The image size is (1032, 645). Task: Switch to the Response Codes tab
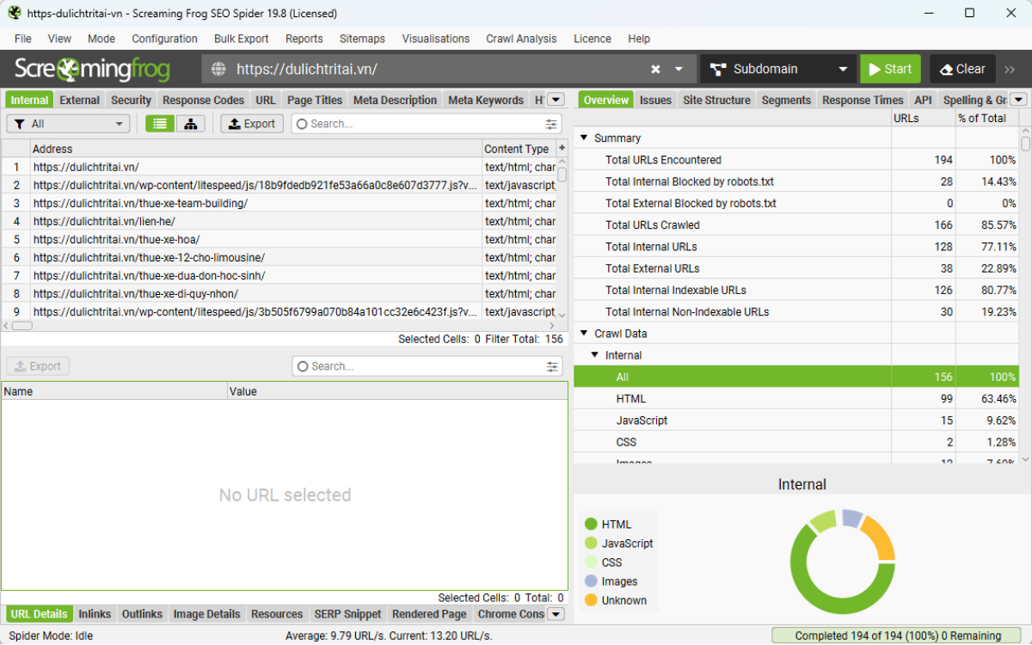click(203, 100)
